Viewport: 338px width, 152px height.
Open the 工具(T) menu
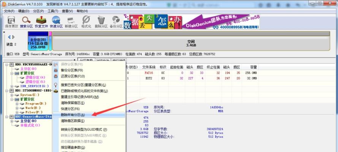click(53, 11)
